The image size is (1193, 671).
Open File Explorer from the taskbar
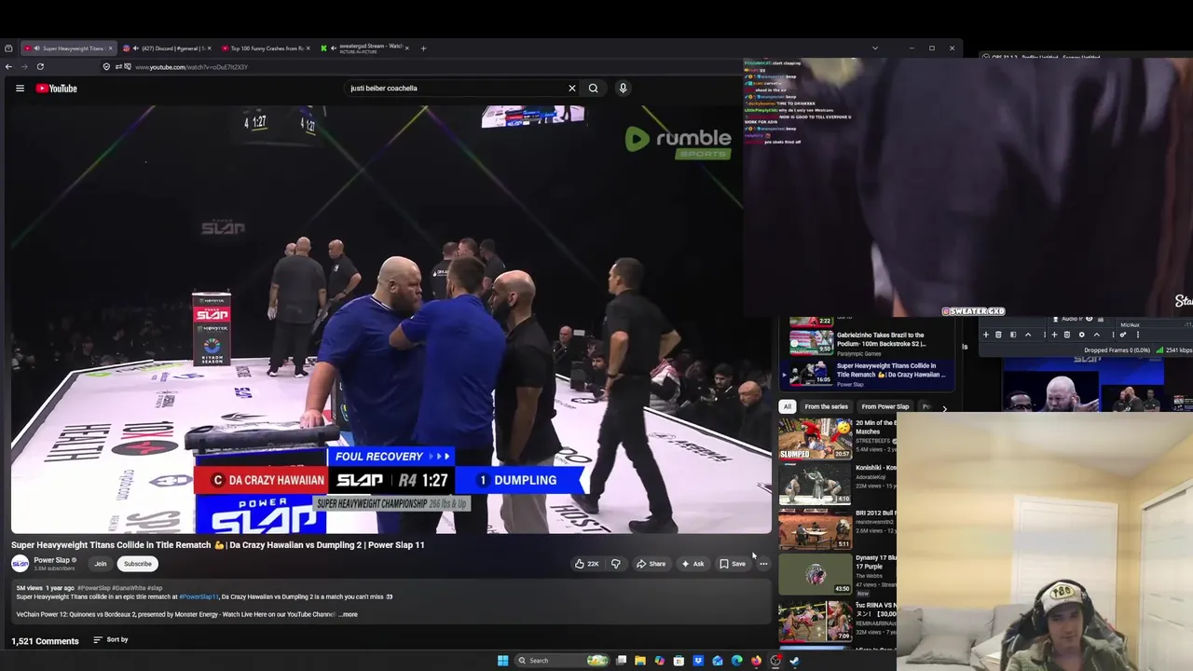(x=640, y=661)
